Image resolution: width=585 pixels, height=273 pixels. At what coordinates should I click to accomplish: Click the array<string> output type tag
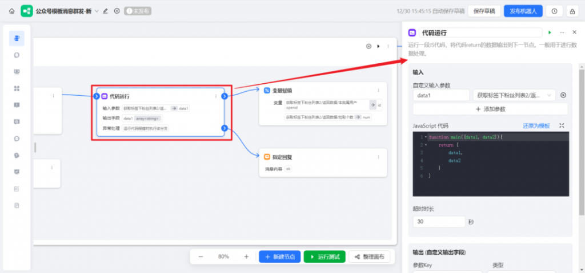[148, 119]
